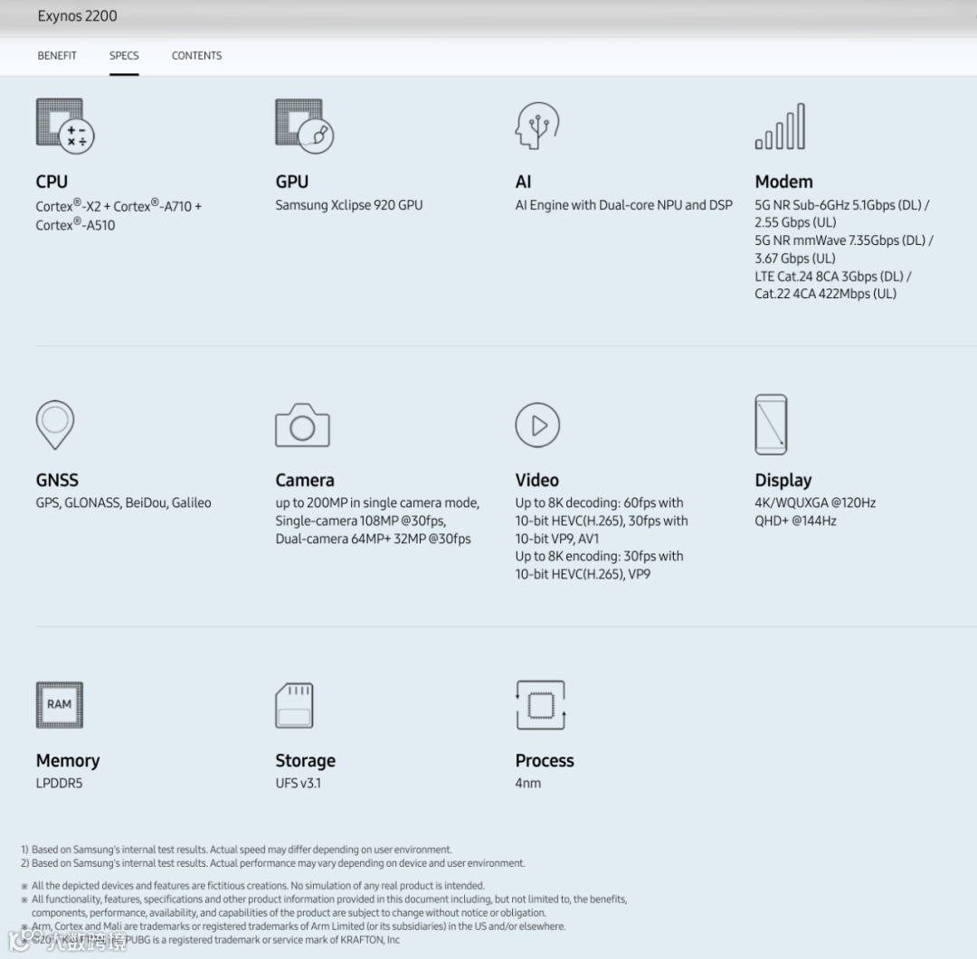Click footnote 2 about actual performance

[x=273, y=863]
